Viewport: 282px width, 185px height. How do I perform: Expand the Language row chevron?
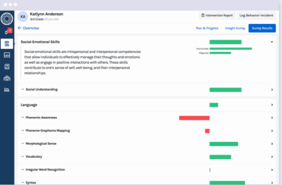[x=272, y=105]
